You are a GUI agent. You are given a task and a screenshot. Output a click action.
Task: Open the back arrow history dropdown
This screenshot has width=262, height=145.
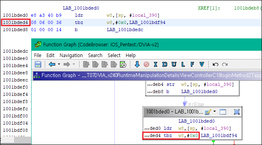tap(59, 64)
